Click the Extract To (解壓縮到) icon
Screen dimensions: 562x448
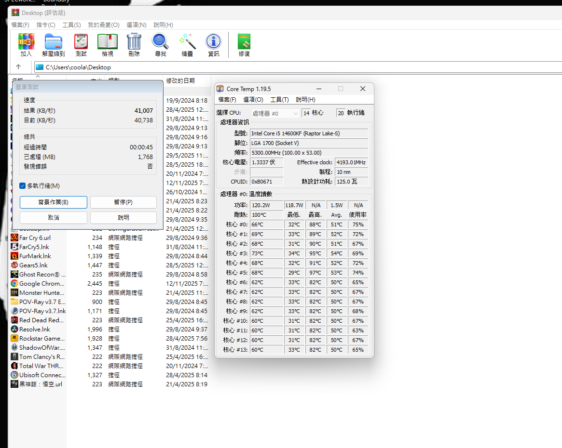click(x=54, y=45)
